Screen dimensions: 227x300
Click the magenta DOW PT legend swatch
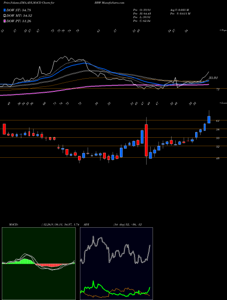(5, 21)
